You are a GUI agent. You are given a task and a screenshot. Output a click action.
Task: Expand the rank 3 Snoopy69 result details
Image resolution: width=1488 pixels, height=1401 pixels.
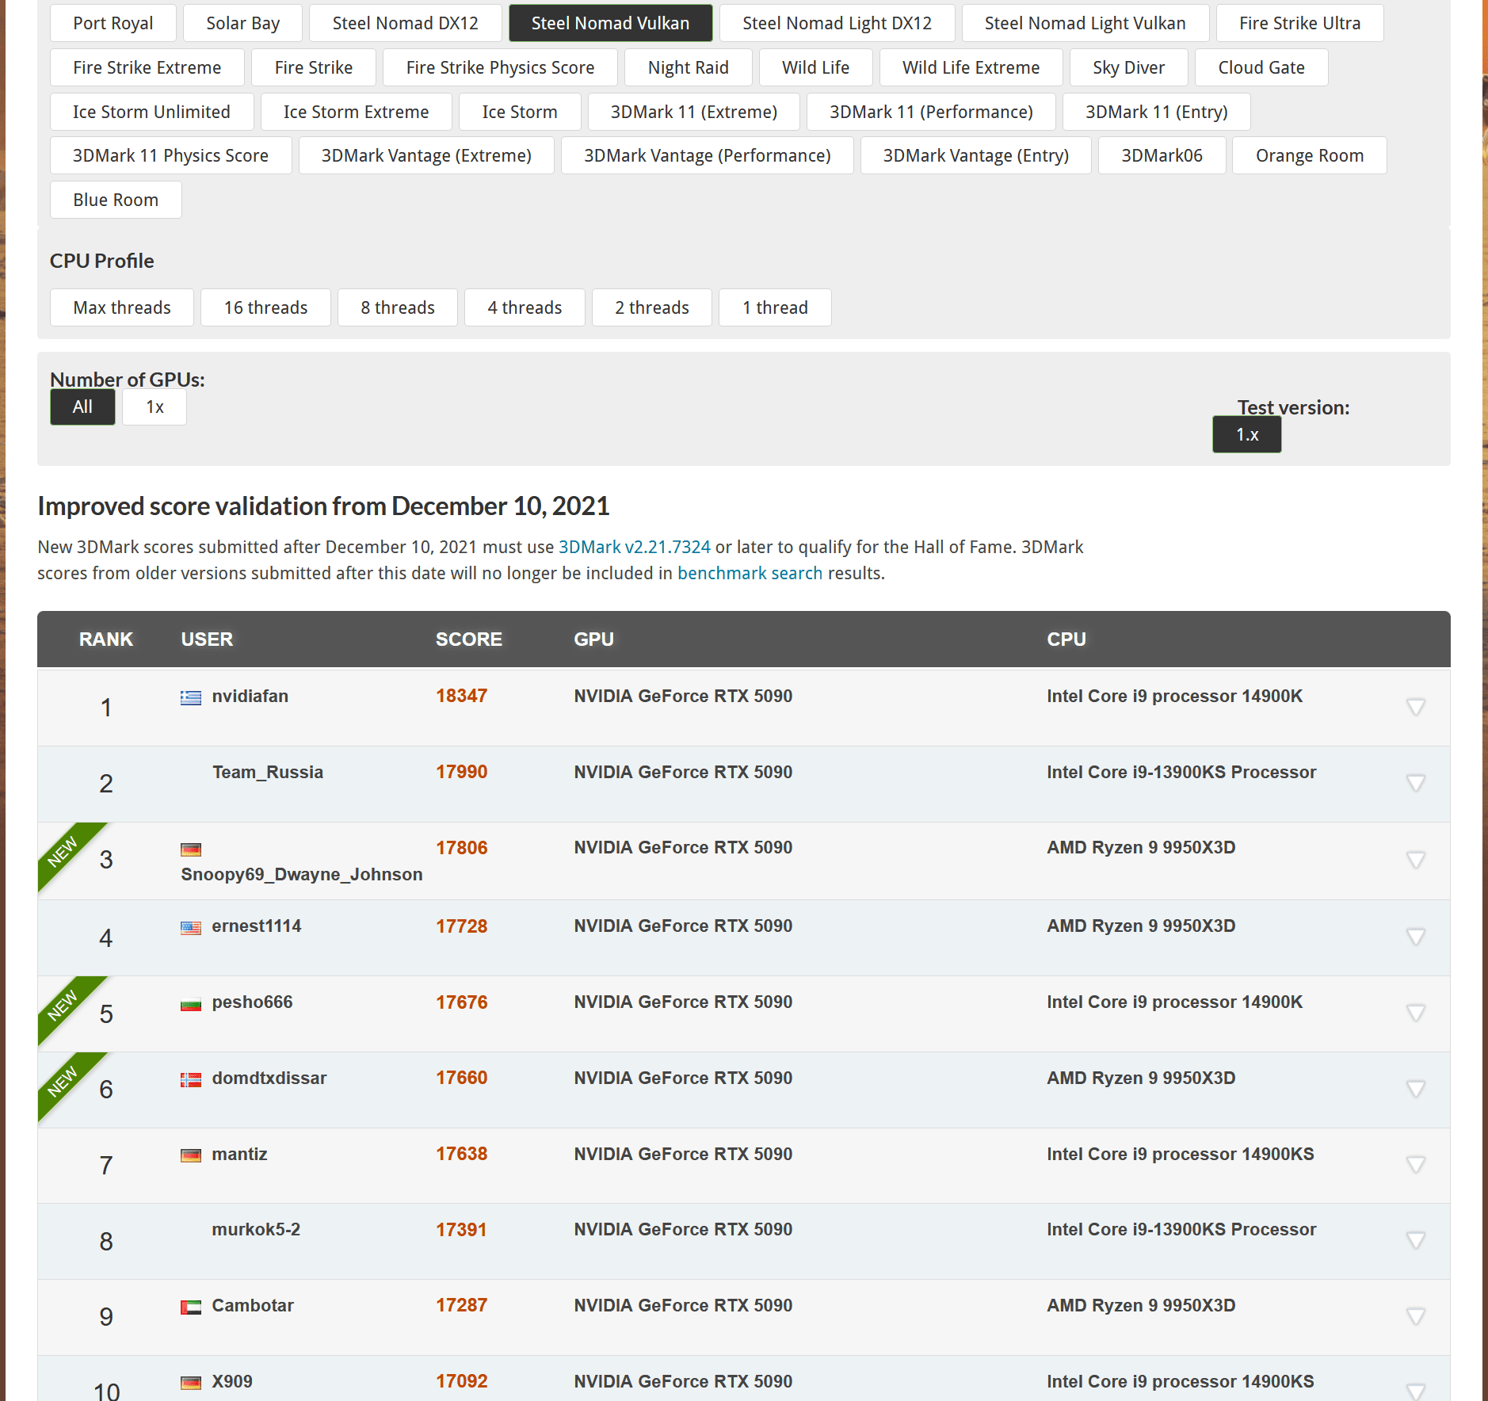(x=1416, y=860)
